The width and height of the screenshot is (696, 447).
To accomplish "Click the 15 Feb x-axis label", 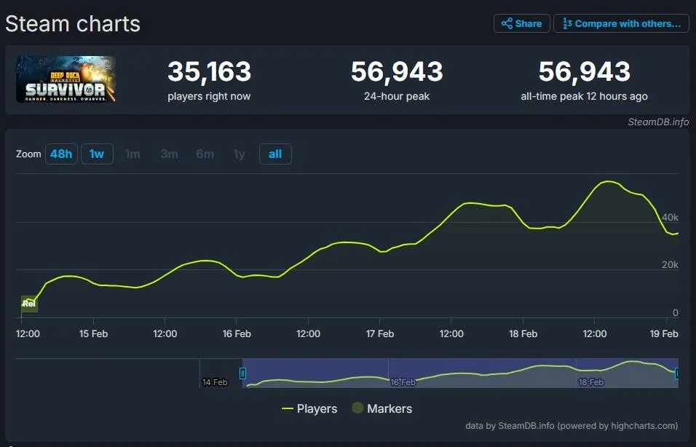I will coord(93,334).
